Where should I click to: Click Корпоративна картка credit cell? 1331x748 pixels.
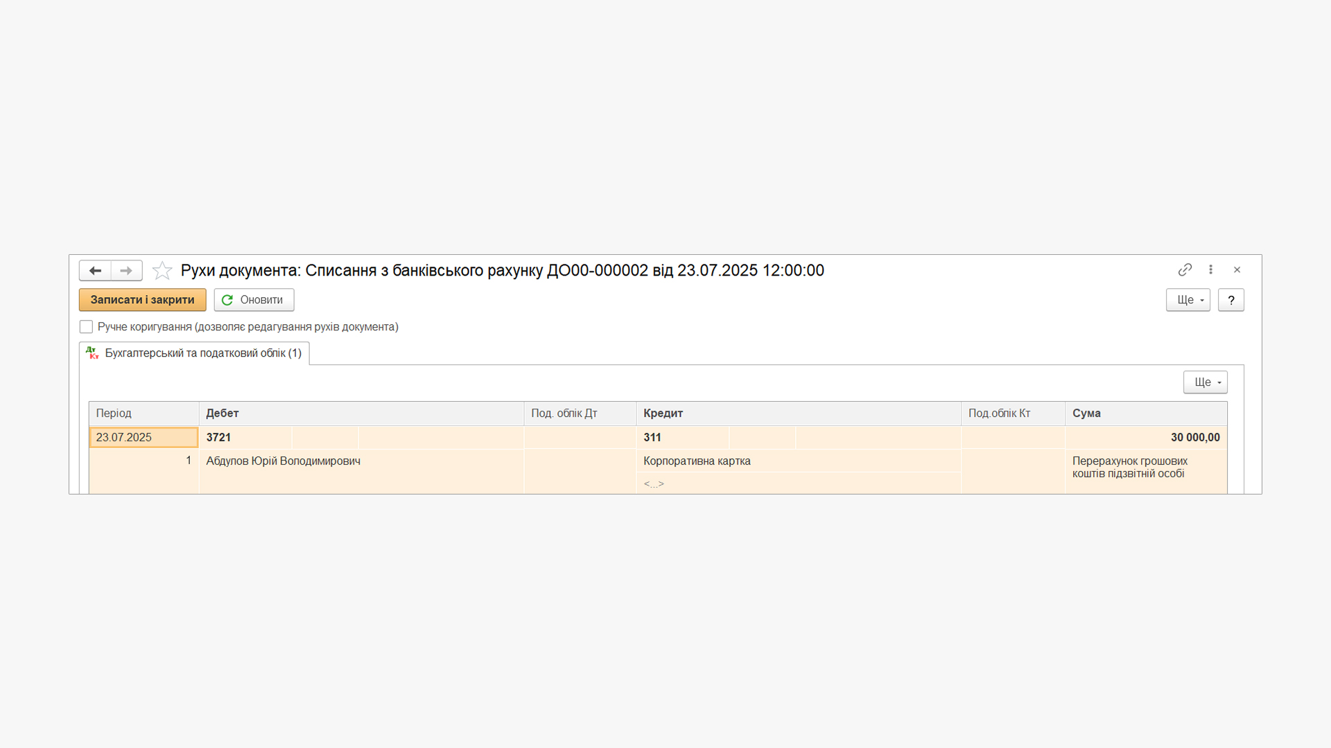(x=697, y=461)
